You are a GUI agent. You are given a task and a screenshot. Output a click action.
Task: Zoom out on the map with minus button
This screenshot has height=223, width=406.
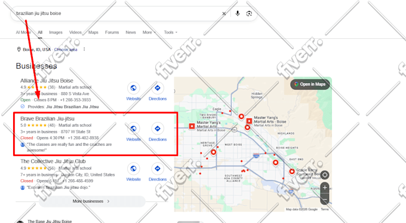(325, 199)
